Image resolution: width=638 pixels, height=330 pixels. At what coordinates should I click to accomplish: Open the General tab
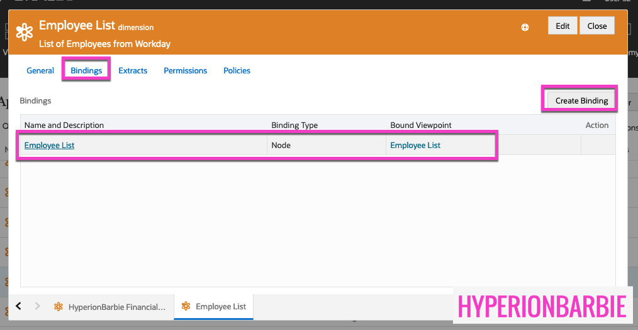point(40,71)
